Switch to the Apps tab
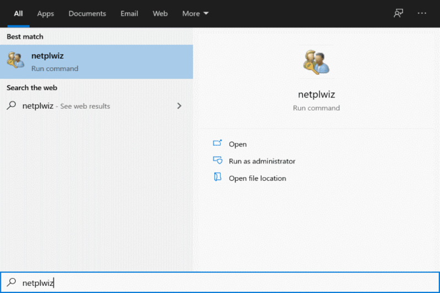Screen dimensions: 440x293 [x=46, y=14]
